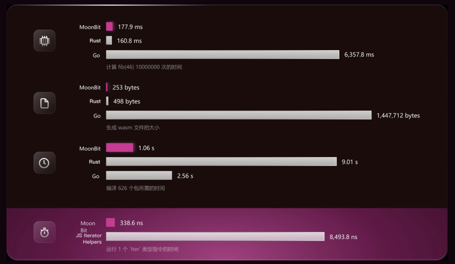Select the Go 1,447,712 bytes bar
The height and width of the screenshot is (264, 455).
239,115
